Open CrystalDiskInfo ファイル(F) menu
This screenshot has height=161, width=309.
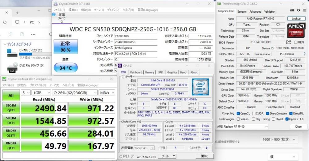pyautogui.click(x=59, y=10)
